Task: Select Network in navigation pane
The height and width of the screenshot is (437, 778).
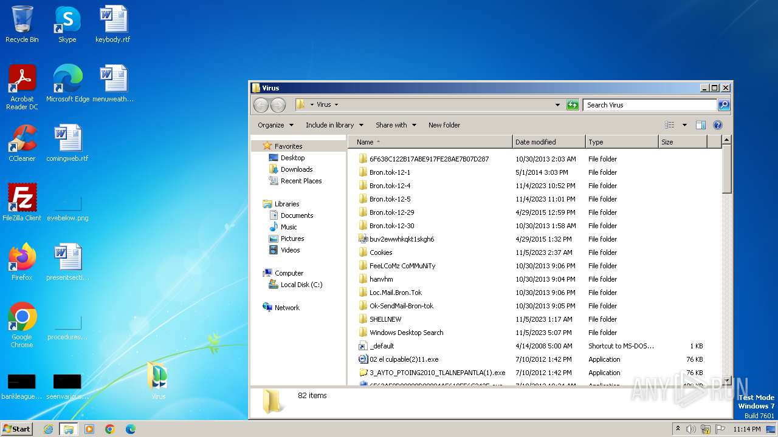Action: pyautogui.click(x=287, y=308)
